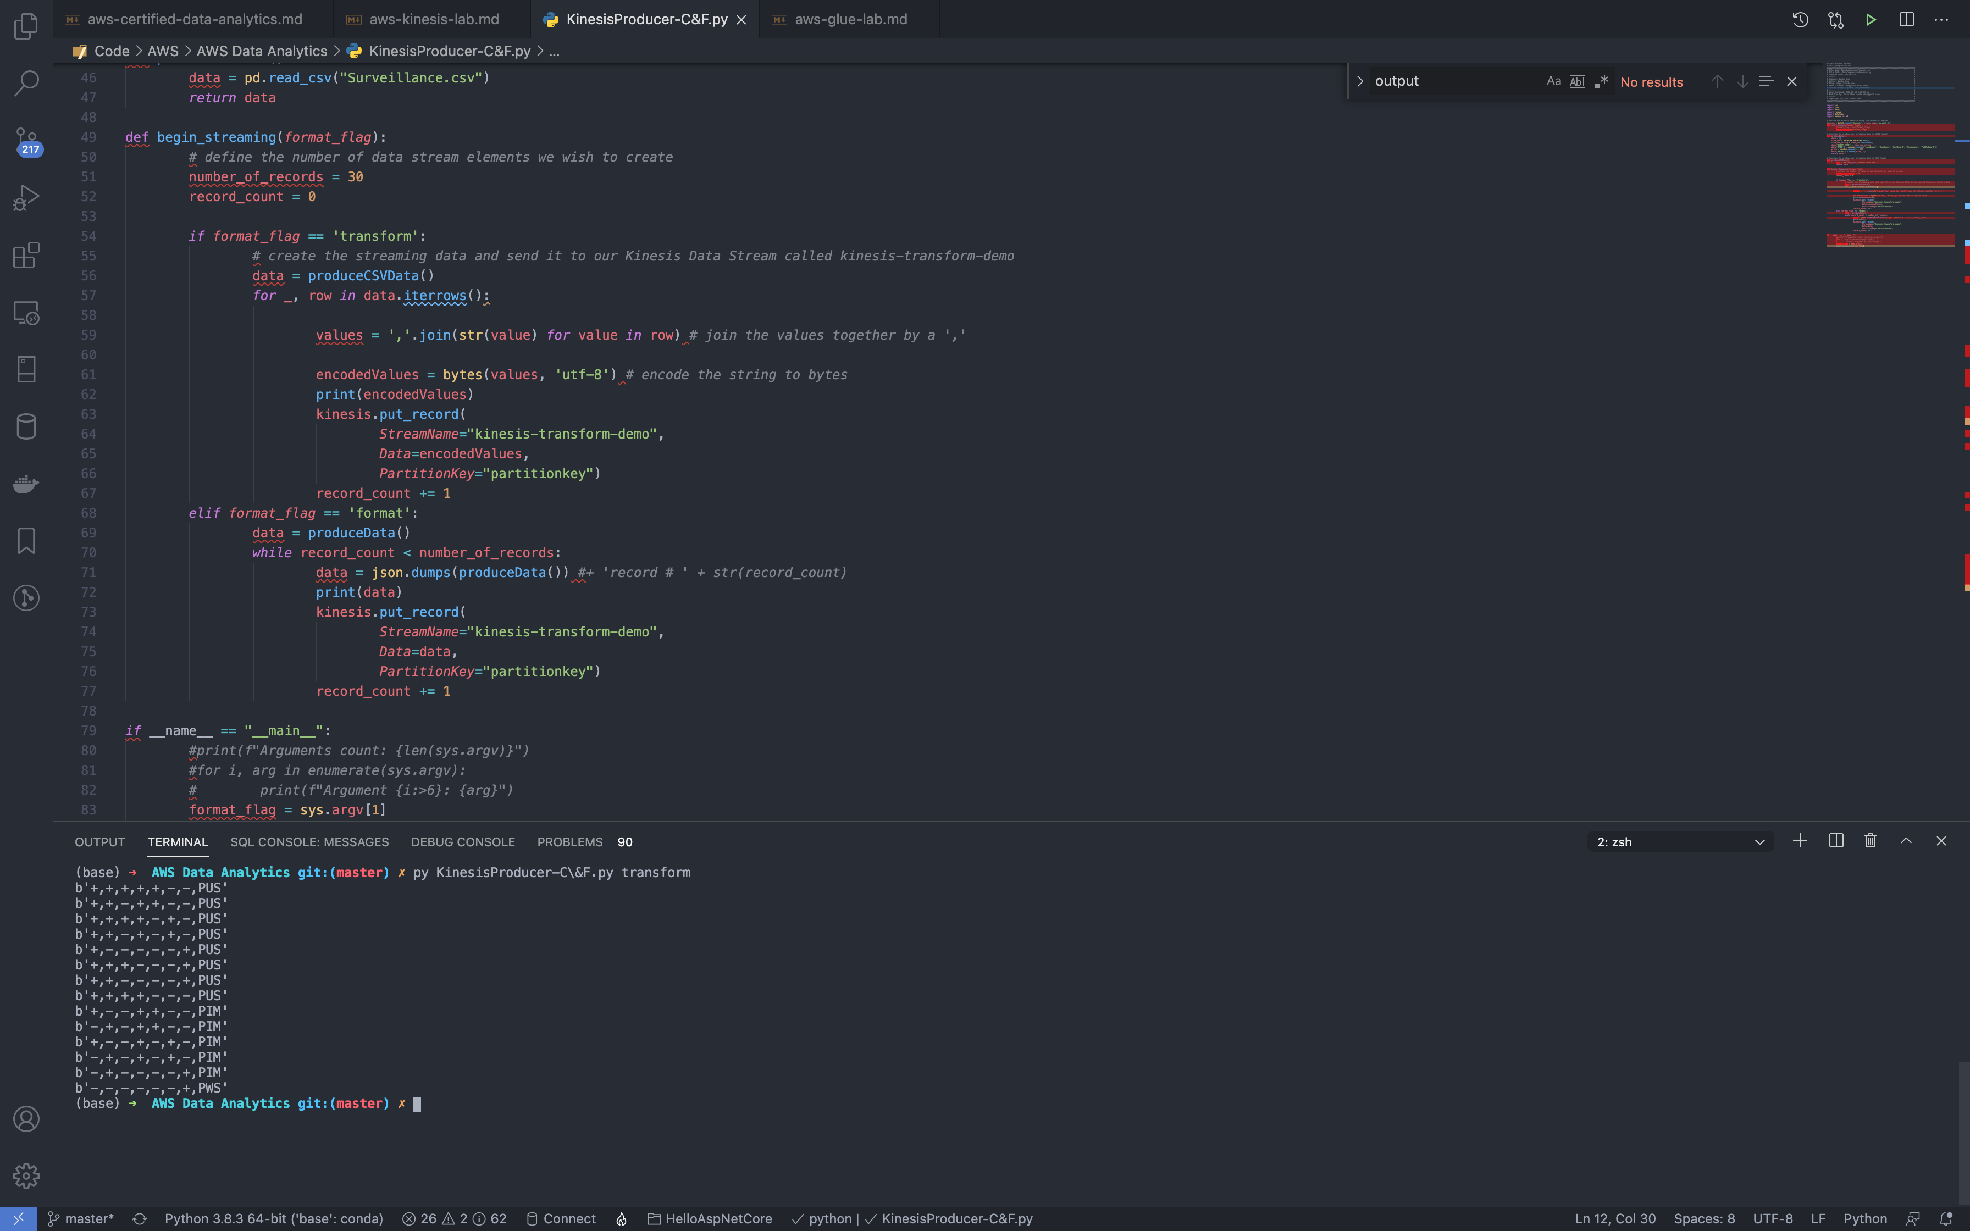Image resolution: width=1970 pixels, height=1231 pixels.
Task: Toggle Match Whole Word in find
Action: (1577, 81)
